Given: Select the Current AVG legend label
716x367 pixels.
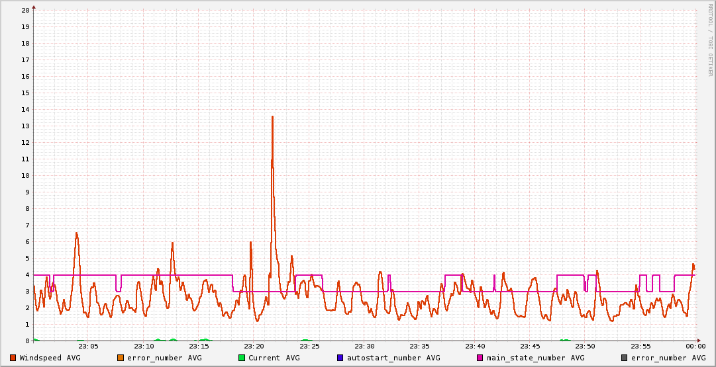Looking at the screenshot, I should [274, 358].
